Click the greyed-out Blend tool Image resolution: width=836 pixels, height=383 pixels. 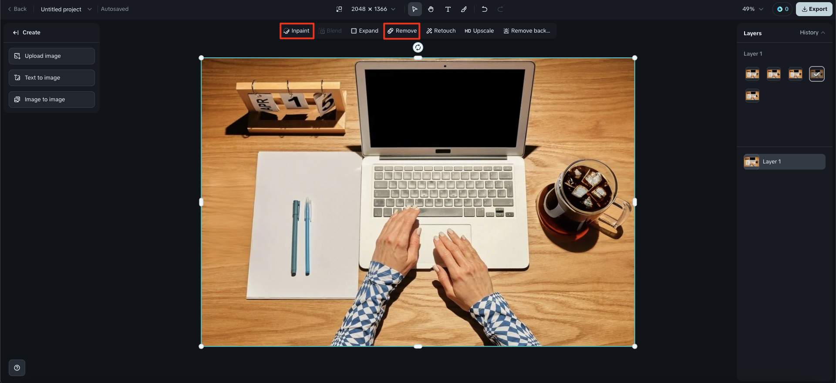pos(330,31)
